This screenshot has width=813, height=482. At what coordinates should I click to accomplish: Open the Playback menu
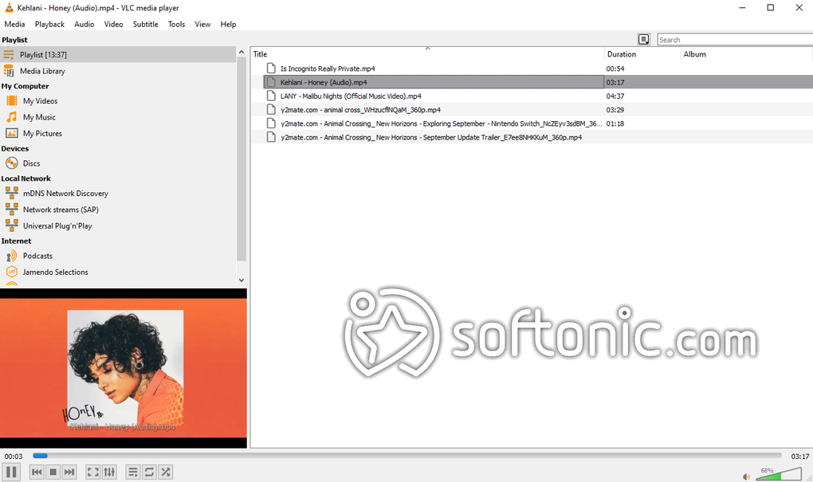point(49,25)
